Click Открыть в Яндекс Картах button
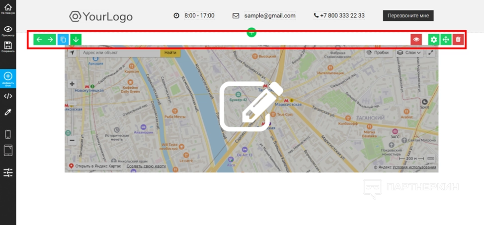Screen dimensions: 484x225 pyautogui.click(x=95, y=166)
